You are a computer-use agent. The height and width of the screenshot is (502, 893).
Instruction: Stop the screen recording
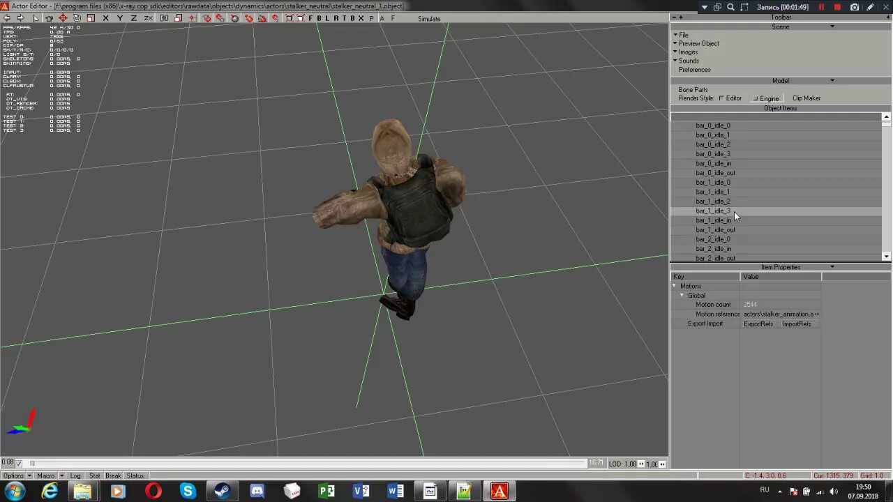pos(837,7)
